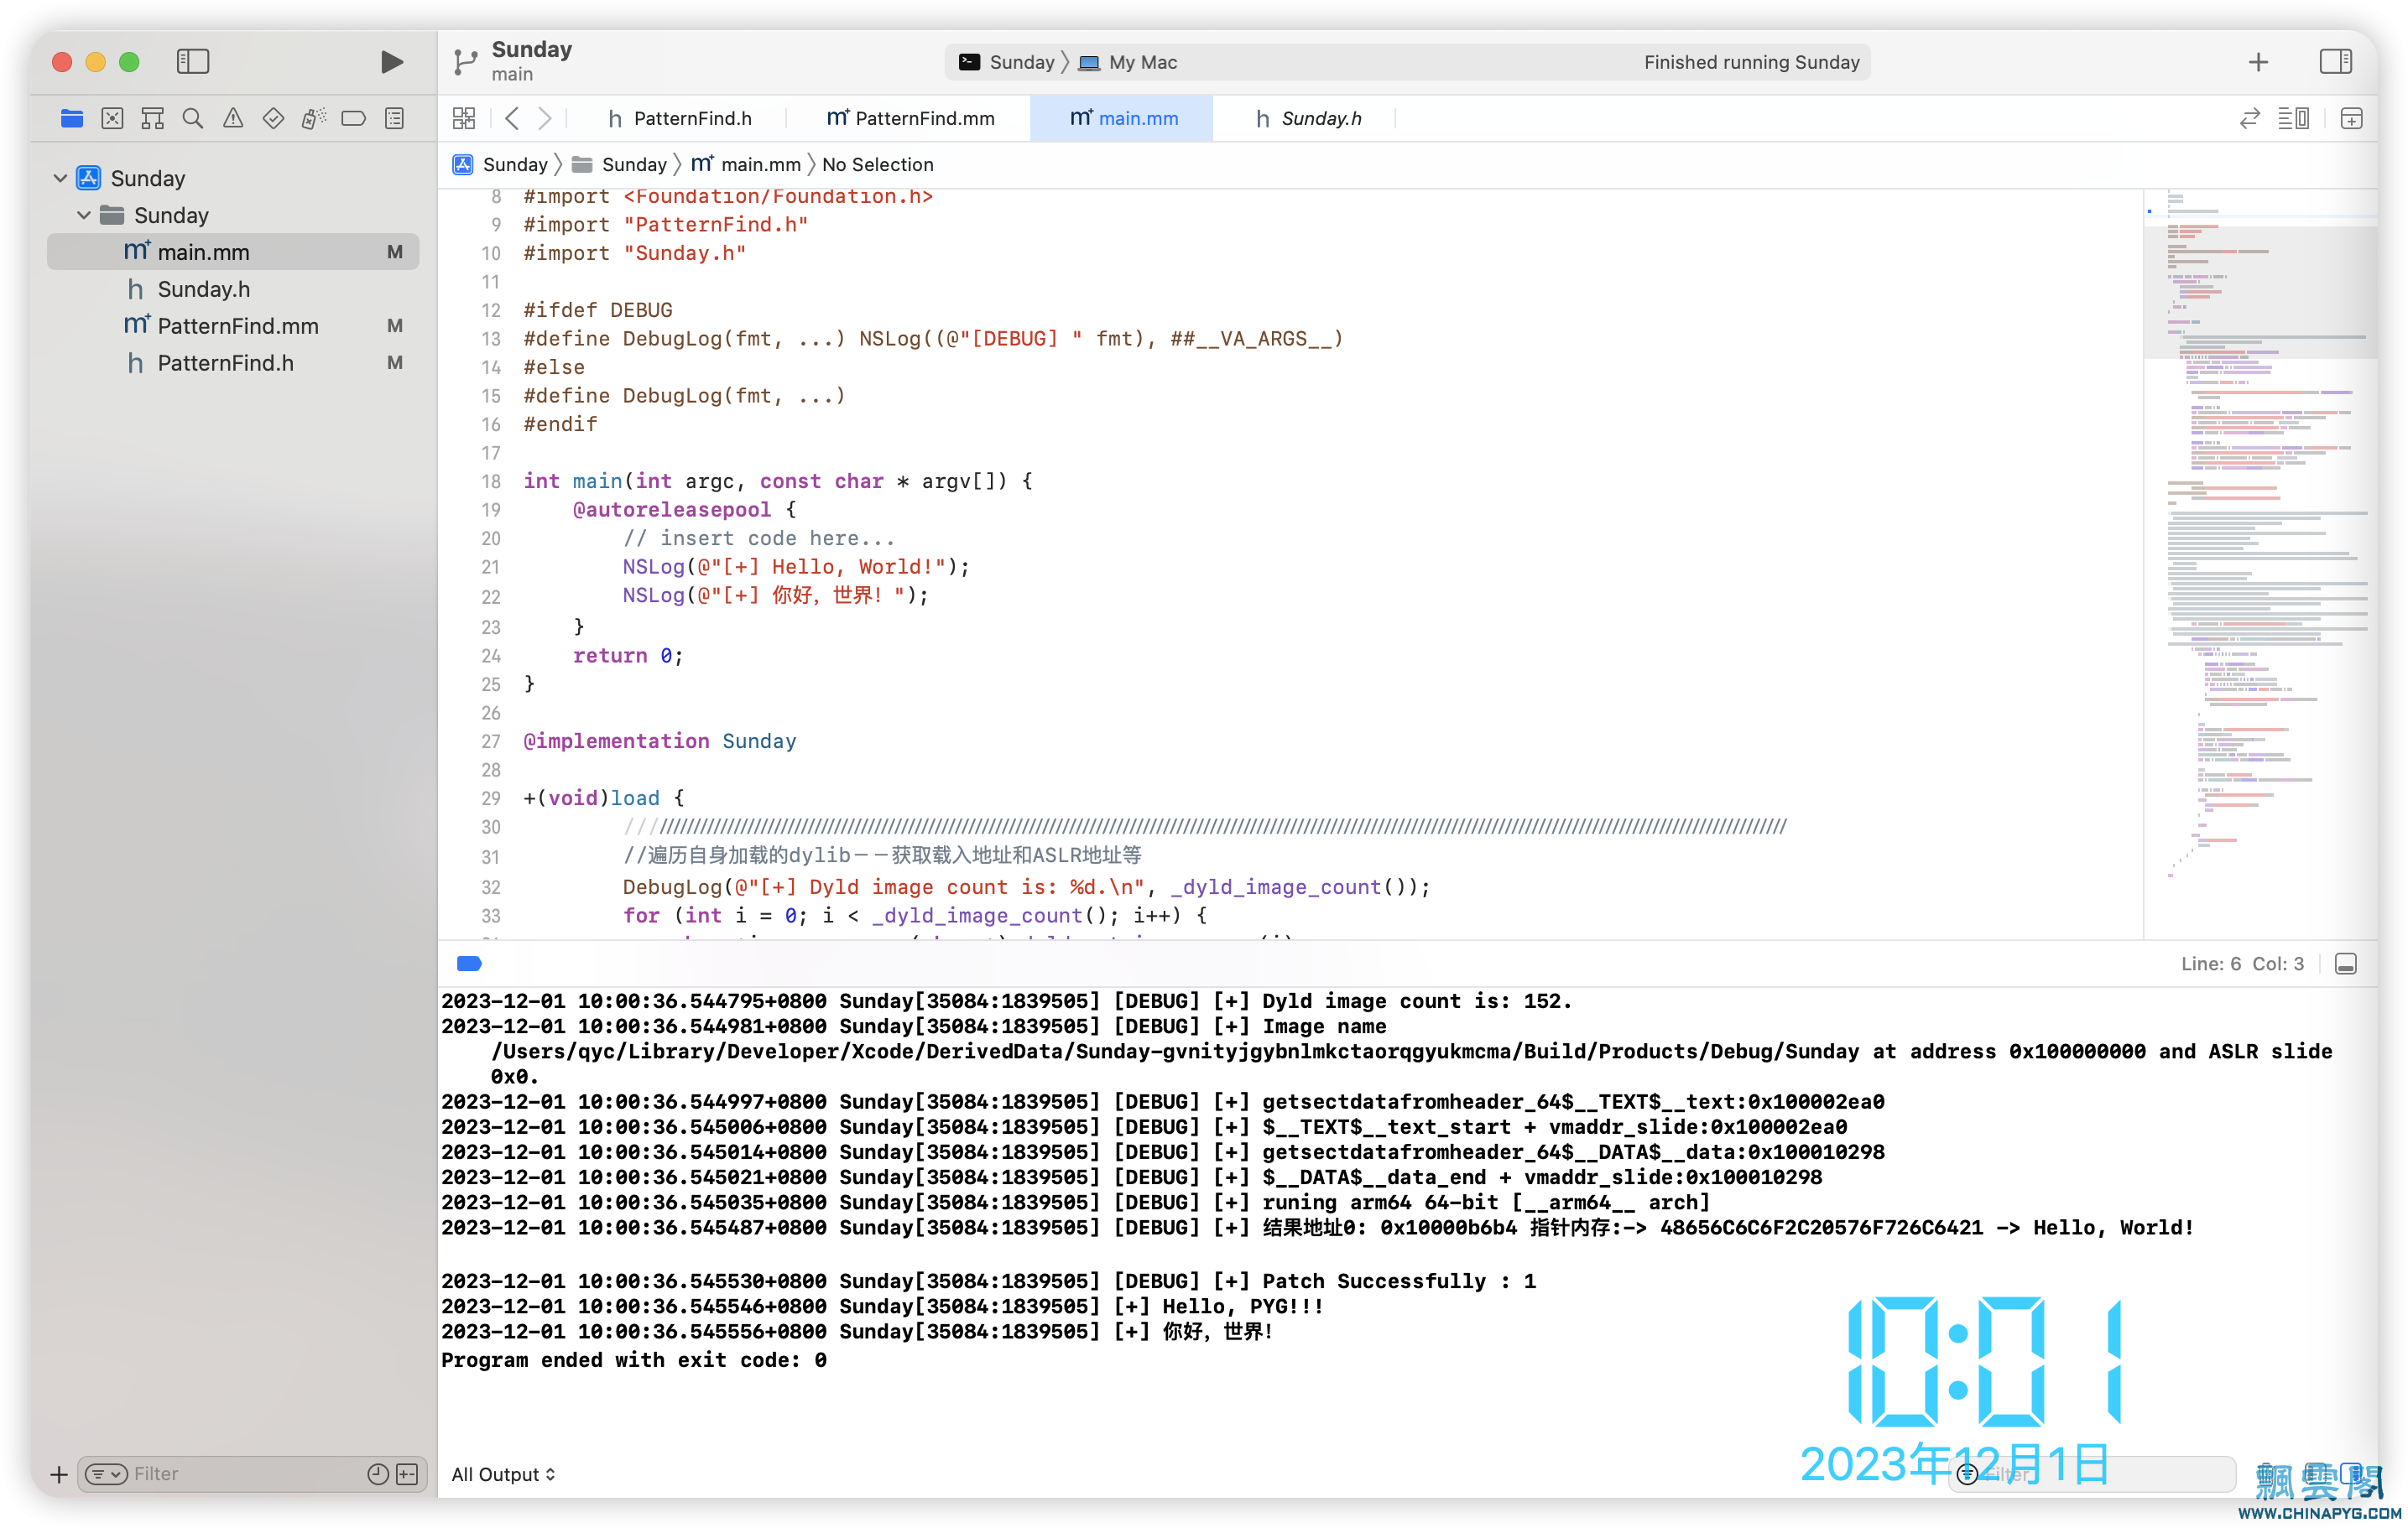Click the Patch Successfully console line
Screen dimensions: 2408x1528
pos(988,1280)
